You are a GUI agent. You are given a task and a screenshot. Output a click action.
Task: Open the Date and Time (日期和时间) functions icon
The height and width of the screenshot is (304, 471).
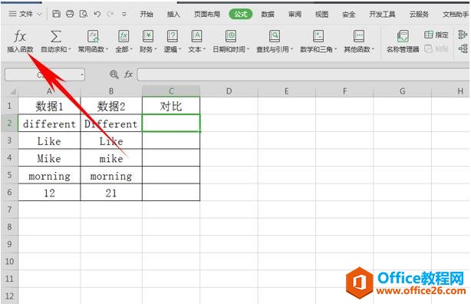tap(231, 36)
